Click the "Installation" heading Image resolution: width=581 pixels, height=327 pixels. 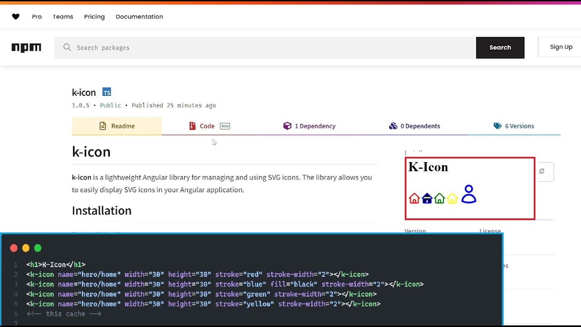[102, 210]
